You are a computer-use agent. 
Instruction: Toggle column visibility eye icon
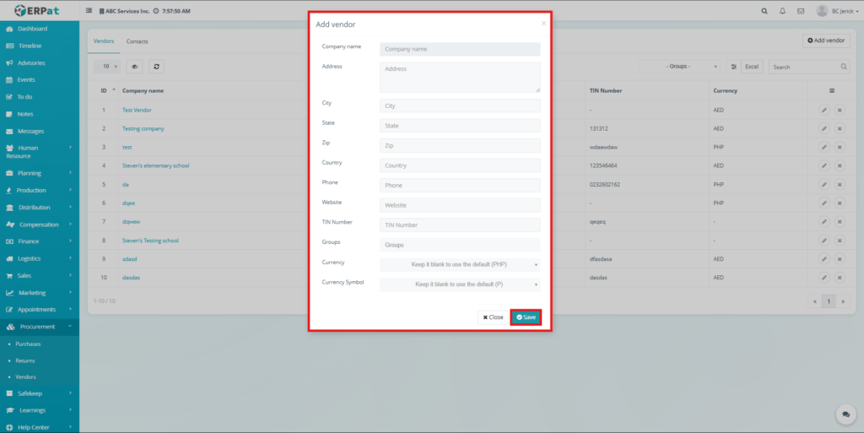134,67
